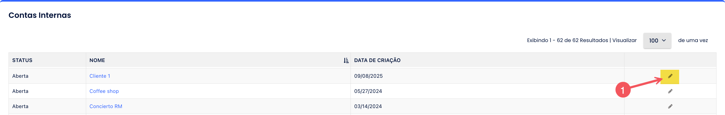
Task: Click the creation date 05/27/2024
Action: [368, 91]
